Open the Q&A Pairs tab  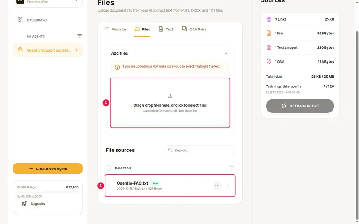[194, 29]
